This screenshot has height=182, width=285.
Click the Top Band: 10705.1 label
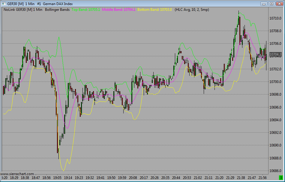coord(86,10)
